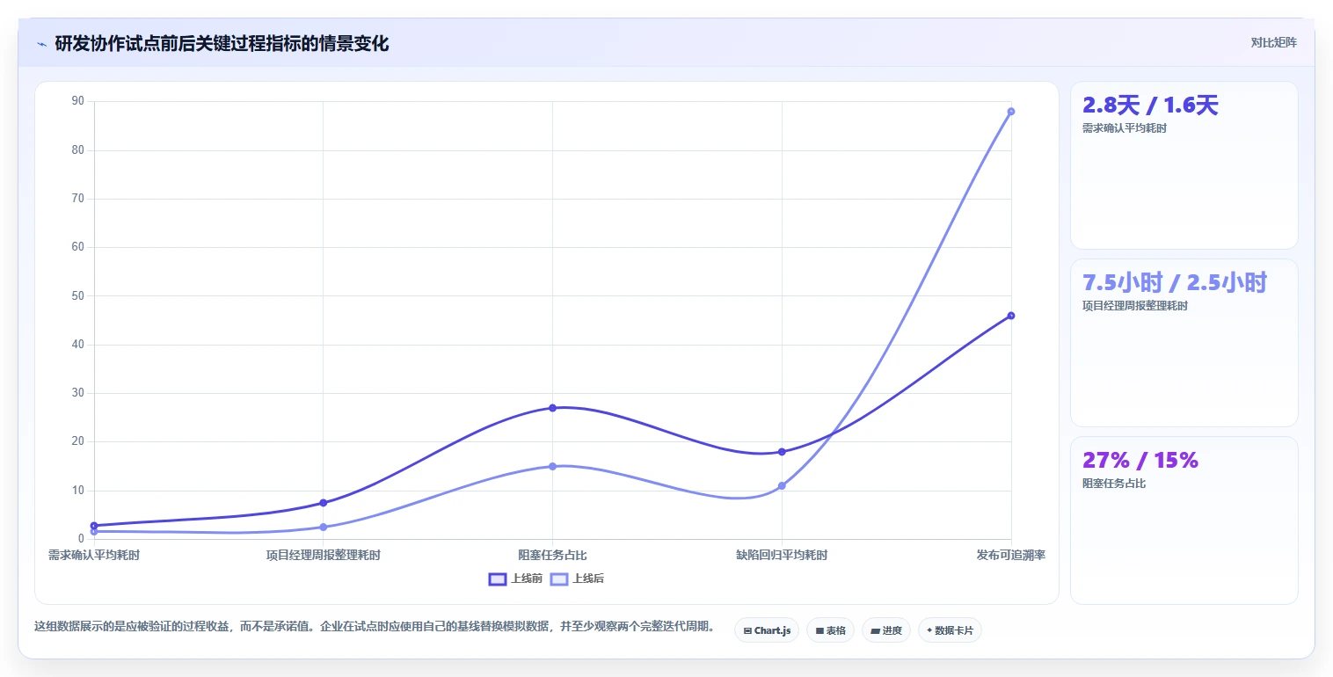Click the 阻塞任务占比 x-axis label
The width and height of the screenshot is (1333, 677).
(x=552, y=556)
